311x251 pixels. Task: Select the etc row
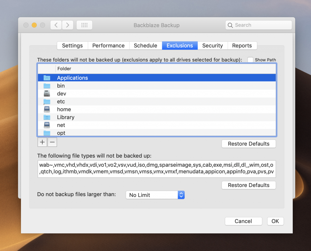click(157, 102)
